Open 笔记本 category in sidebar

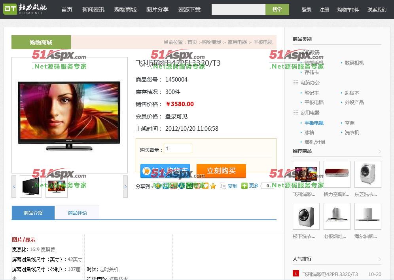click(x=312, y=93)
